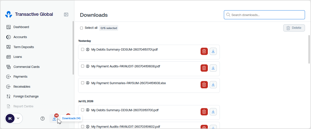Click the Payments icon in the sidebar
The image size is (311, 129).
pyautogui.click(x=9, y=77)
